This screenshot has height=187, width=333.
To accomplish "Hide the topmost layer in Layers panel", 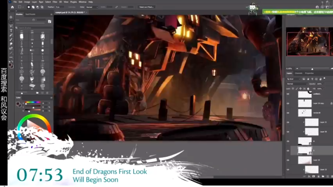I will (288, 94).
